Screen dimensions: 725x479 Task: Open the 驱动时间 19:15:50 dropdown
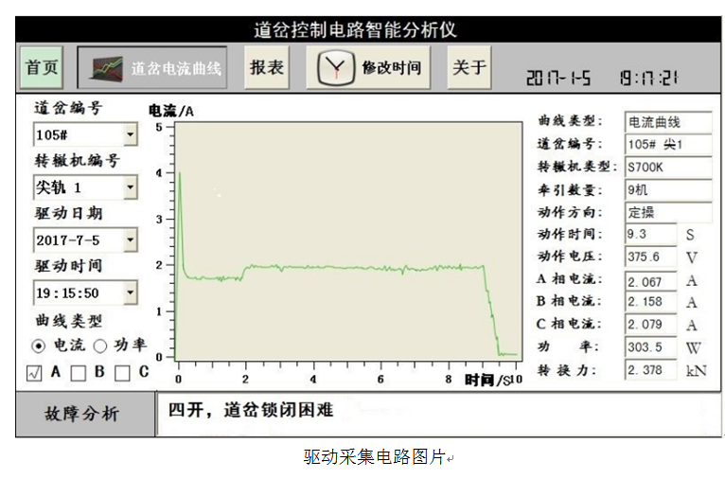pyautogui.click(x=130, y=293)
